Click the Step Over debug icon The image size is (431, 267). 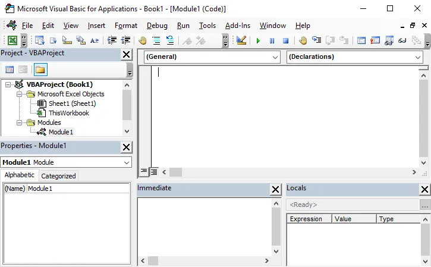coord(330,40)
